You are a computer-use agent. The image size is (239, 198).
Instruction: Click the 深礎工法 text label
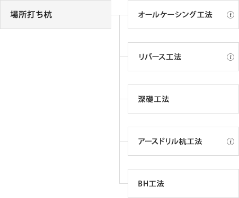click(154, 99)
